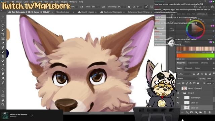Toggle pressure for opacity button
Viewport: 215px width, 121px height.
coord(82,7)
